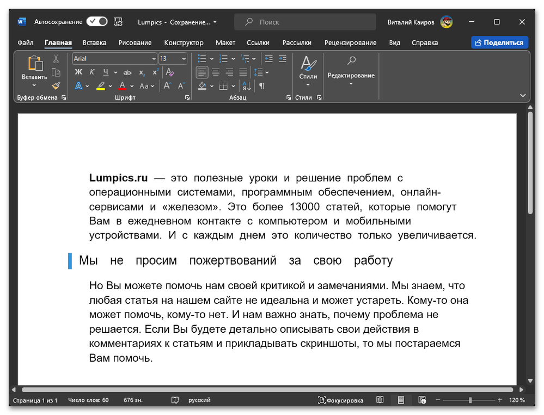Viewport: 544px width, 415px height.
Task: Collapse the ribbon with chevron
Action: [x=522, y=95]
